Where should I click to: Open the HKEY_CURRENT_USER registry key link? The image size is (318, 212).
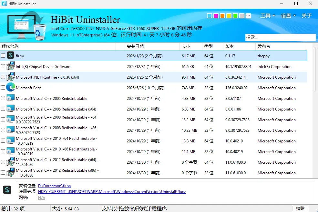(x=112, y=192)
